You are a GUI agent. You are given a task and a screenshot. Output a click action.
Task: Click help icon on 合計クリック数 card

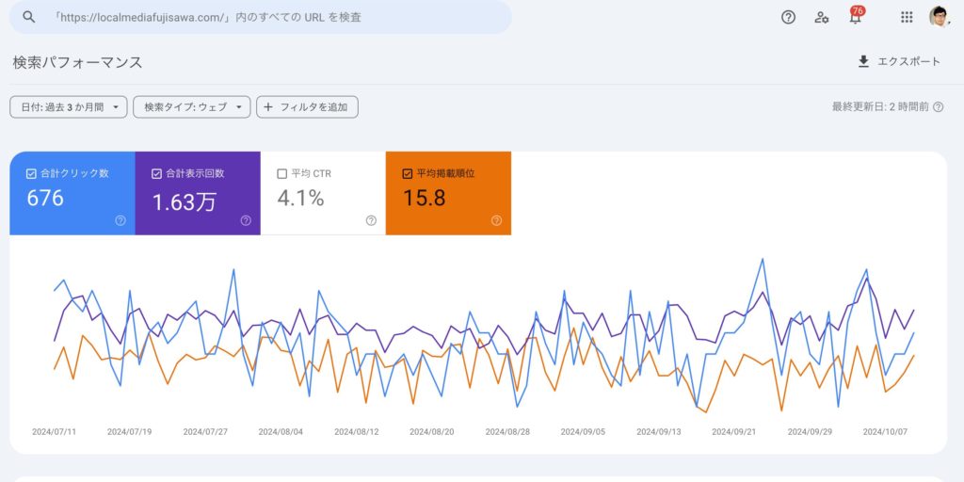point(120,220)
